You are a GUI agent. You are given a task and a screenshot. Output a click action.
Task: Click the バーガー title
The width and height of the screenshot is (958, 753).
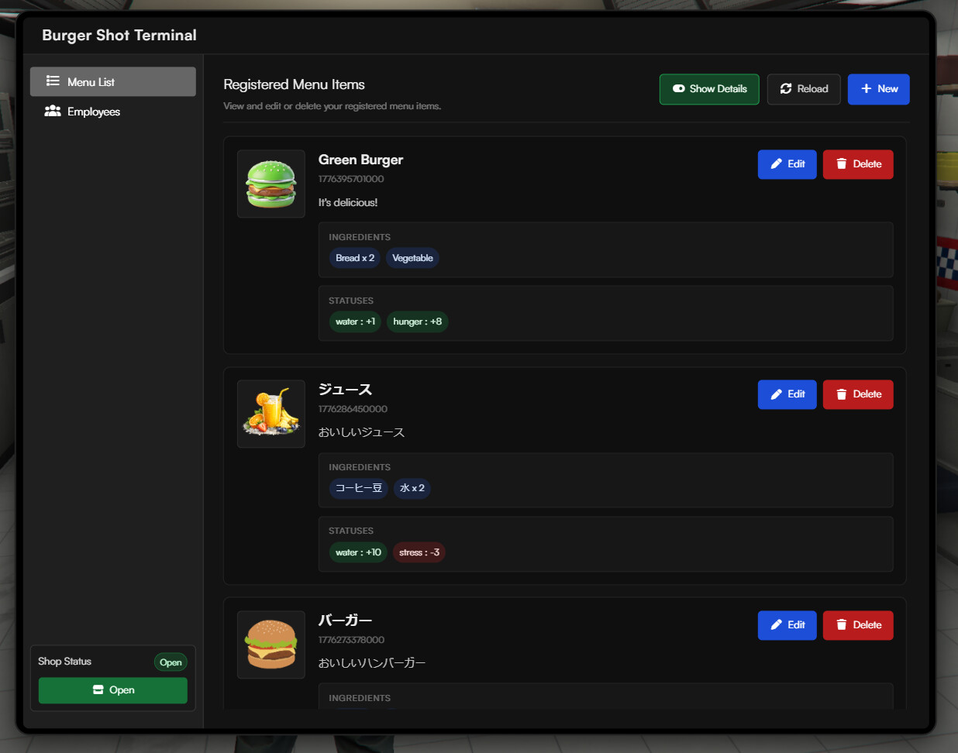345,621
